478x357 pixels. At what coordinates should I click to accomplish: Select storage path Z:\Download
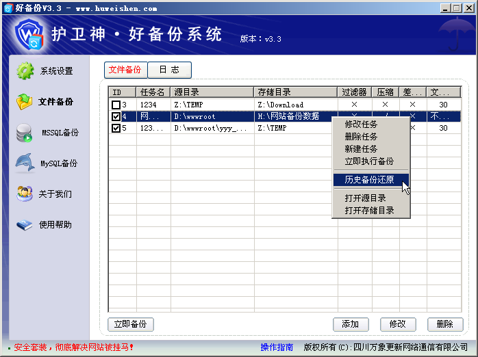(x=281, y=105)
